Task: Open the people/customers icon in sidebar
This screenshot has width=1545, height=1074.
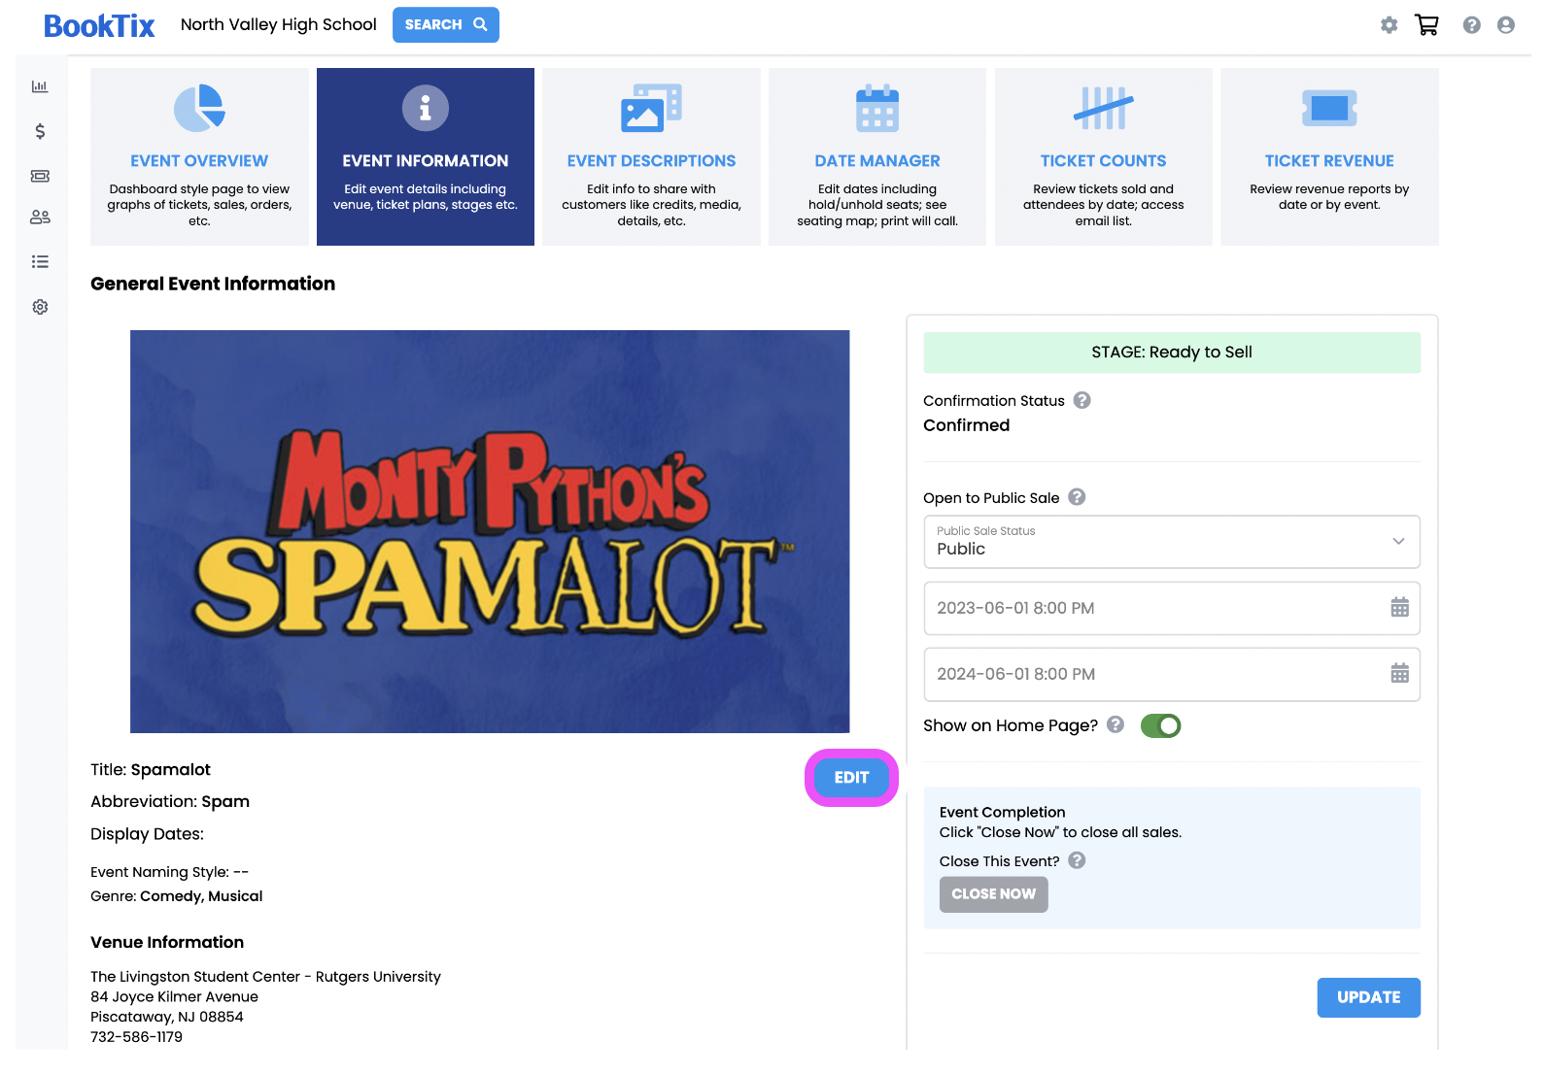Action: click(x=40, y=218)
